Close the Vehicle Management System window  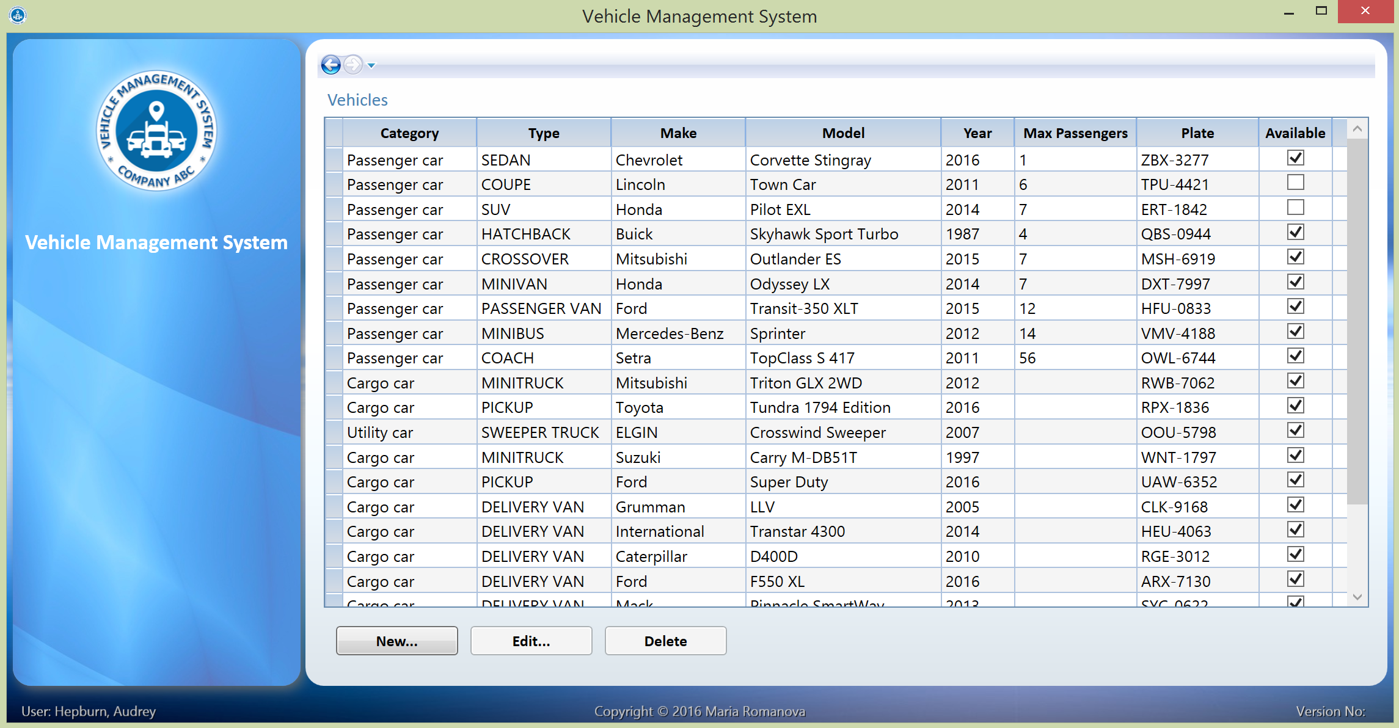pyautogui.click(x=1365, y=11)
